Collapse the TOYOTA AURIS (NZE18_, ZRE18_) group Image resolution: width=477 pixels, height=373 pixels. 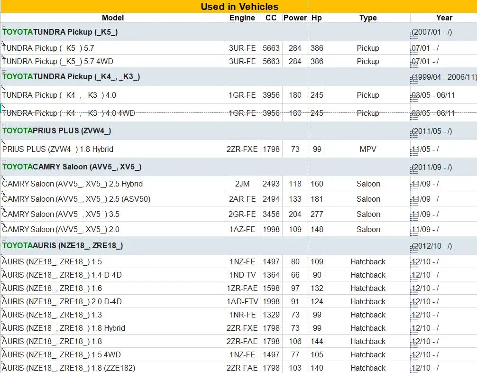[4, 241]
